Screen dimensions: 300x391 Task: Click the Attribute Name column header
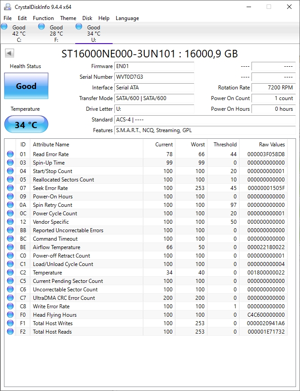tap(51, 145)
